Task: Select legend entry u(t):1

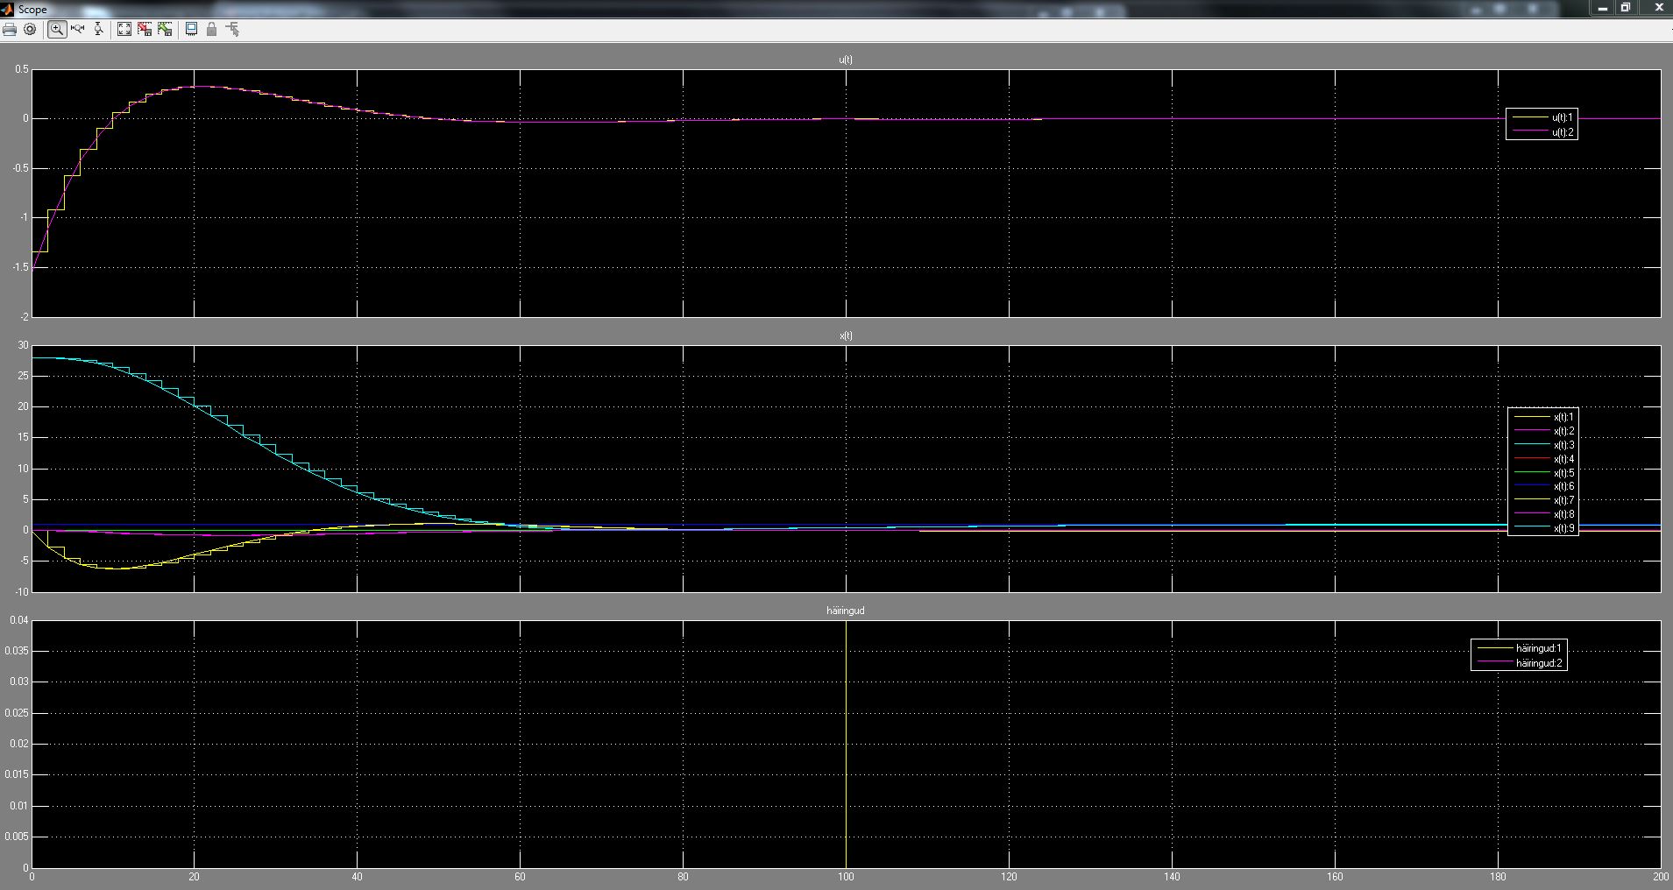Action: [x=1542, y=117]
